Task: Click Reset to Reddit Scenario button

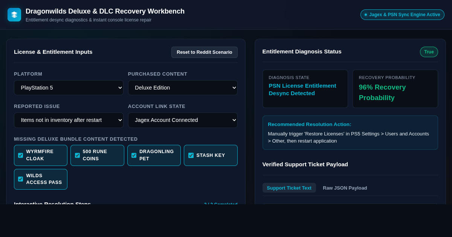Action: click(205, 52)
